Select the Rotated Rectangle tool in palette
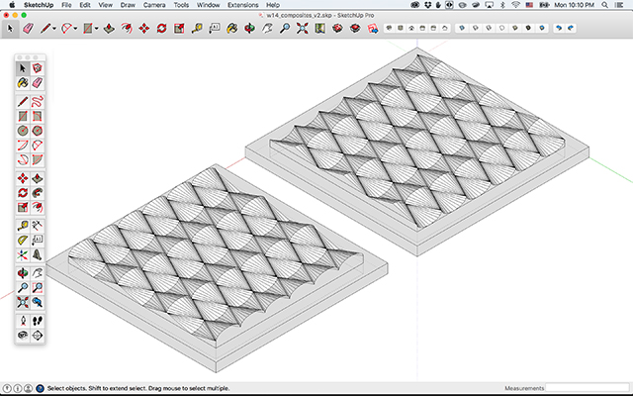 click(x=38, y=117)
